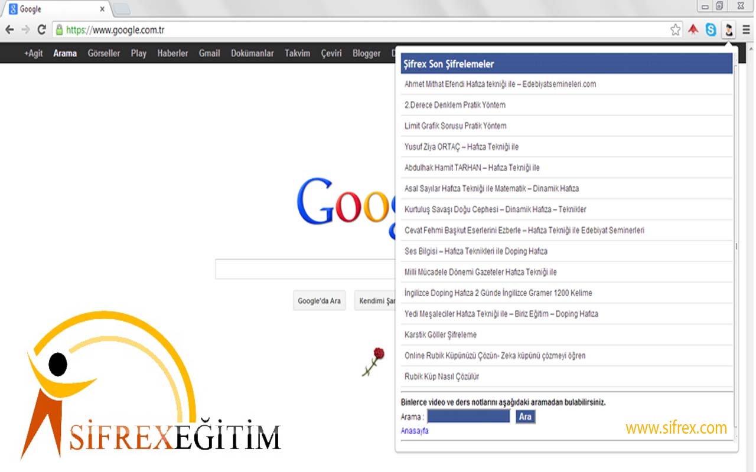
Task: Click the Google search text box
Action: click(305, 268)
